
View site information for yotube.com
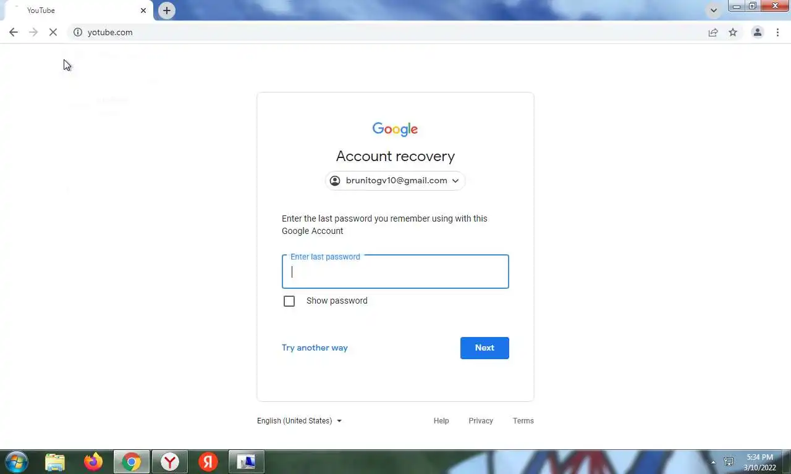point(78,32)
